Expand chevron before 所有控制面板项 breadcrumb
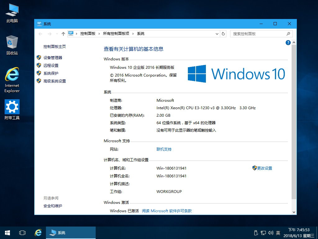Image resolution: width=318 pixels, height=239 pixels. (x=99, y=34)
